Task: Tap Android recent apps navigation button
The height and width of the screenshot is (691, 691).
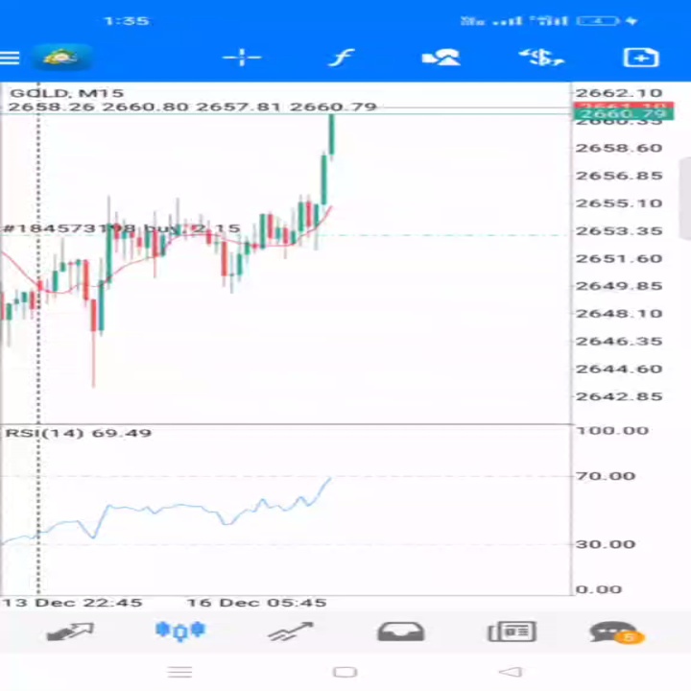Action: [x=179, y=673]
